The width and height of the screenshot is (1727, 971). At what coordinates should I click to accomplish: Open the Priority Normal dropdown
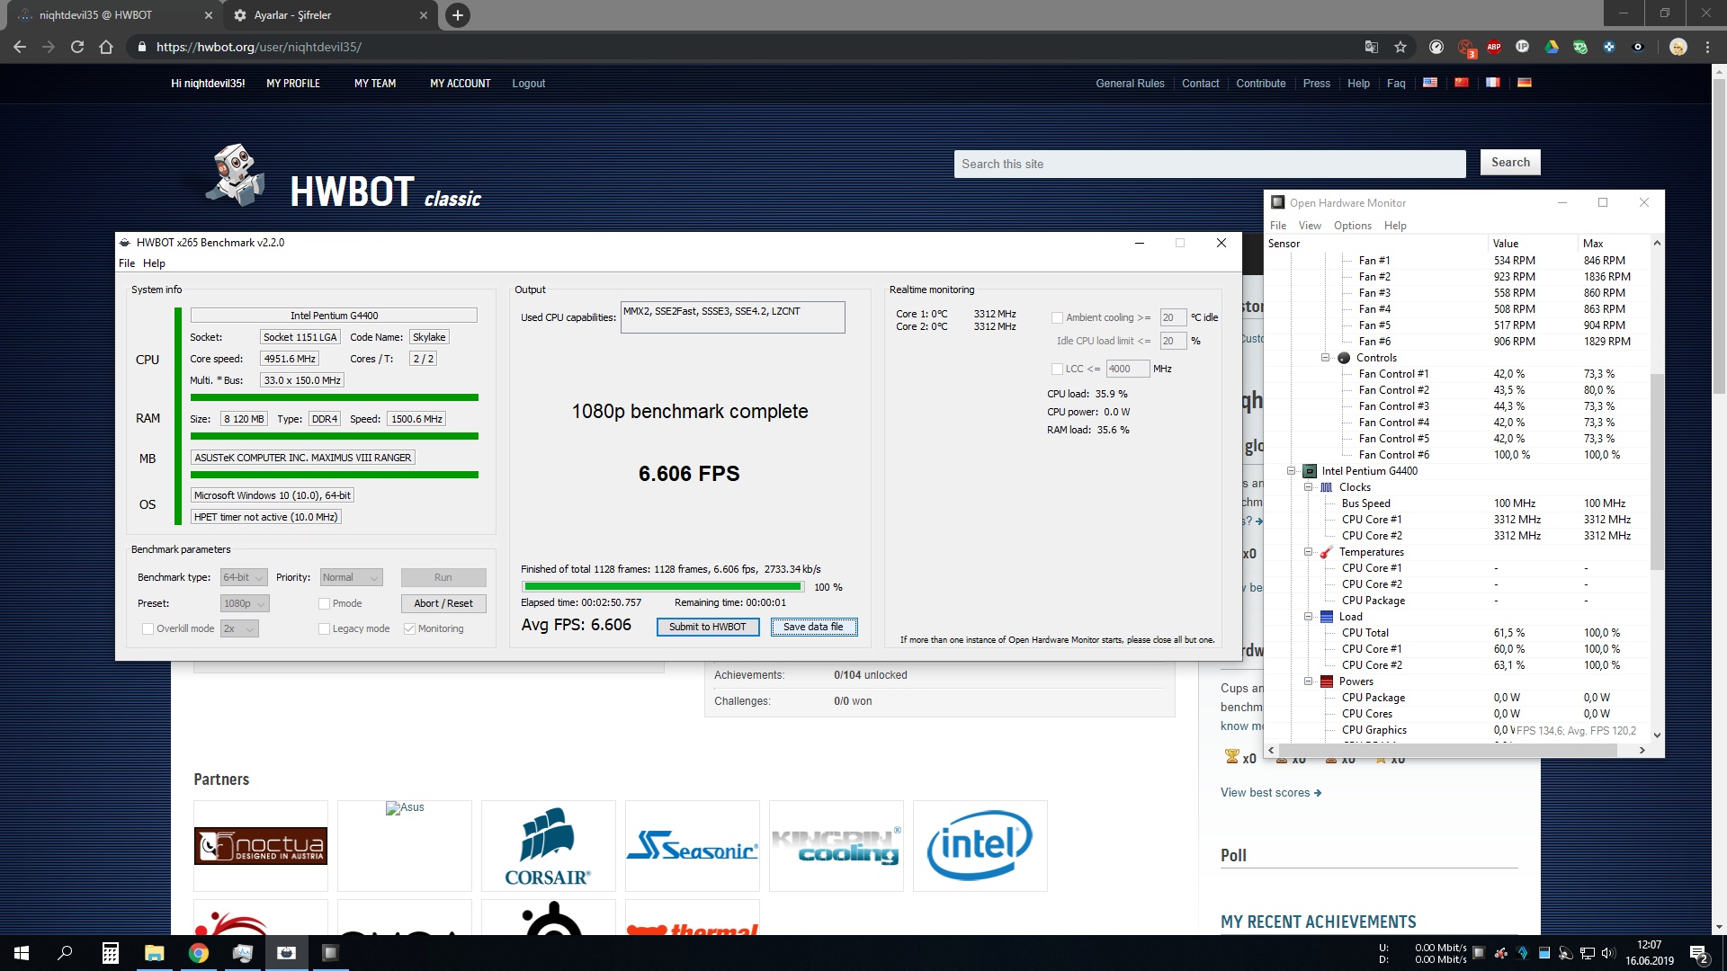point(351,577)
